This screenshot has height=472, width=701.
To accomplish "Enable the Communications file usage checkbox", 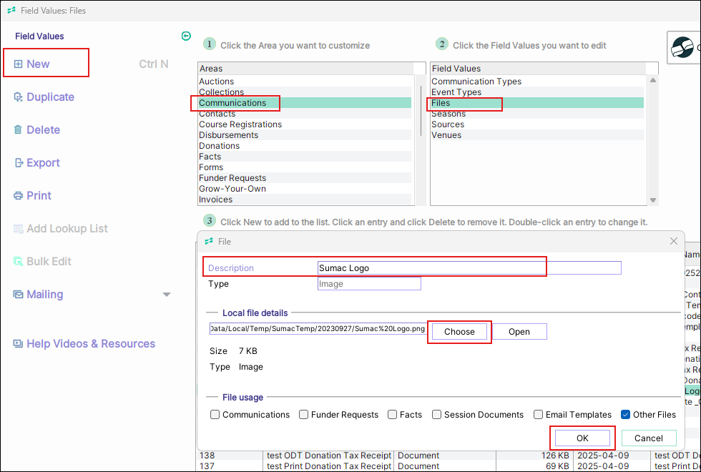I will [x=215, y=415].
